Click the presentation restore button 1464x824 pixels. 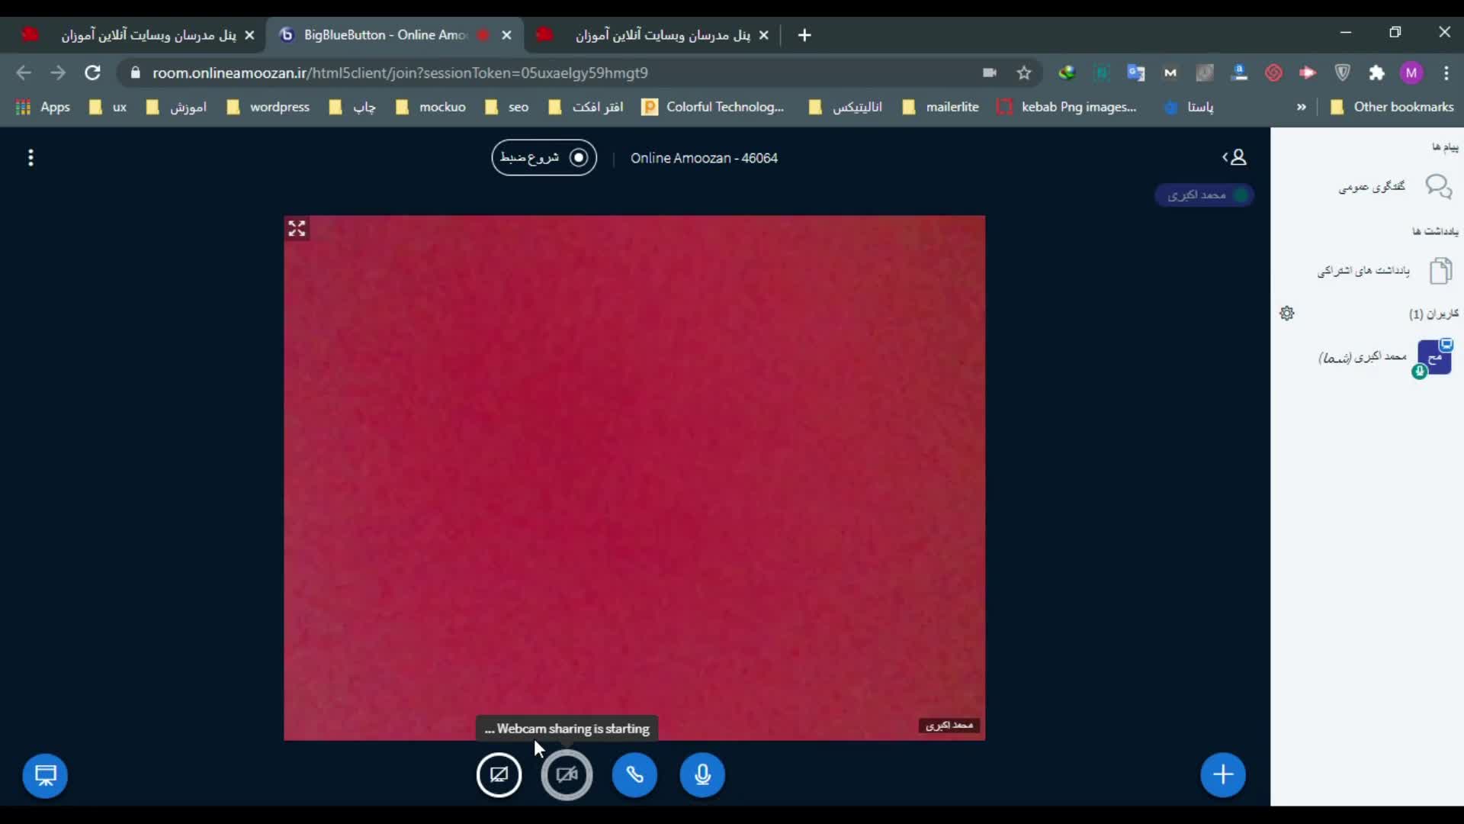tap(45, 776)
